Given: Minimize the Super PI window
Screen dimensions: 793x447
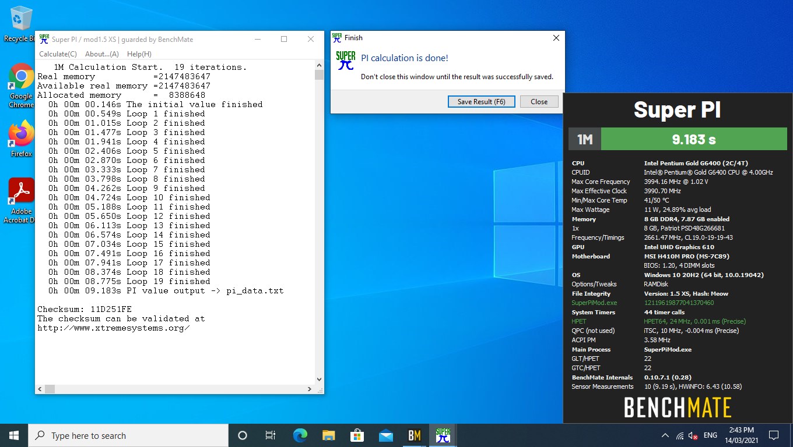Looking at the screenshot, I should [257, 40].
